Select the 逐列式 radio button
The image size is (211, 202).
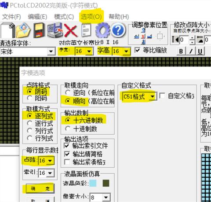[x=29, y=116]
